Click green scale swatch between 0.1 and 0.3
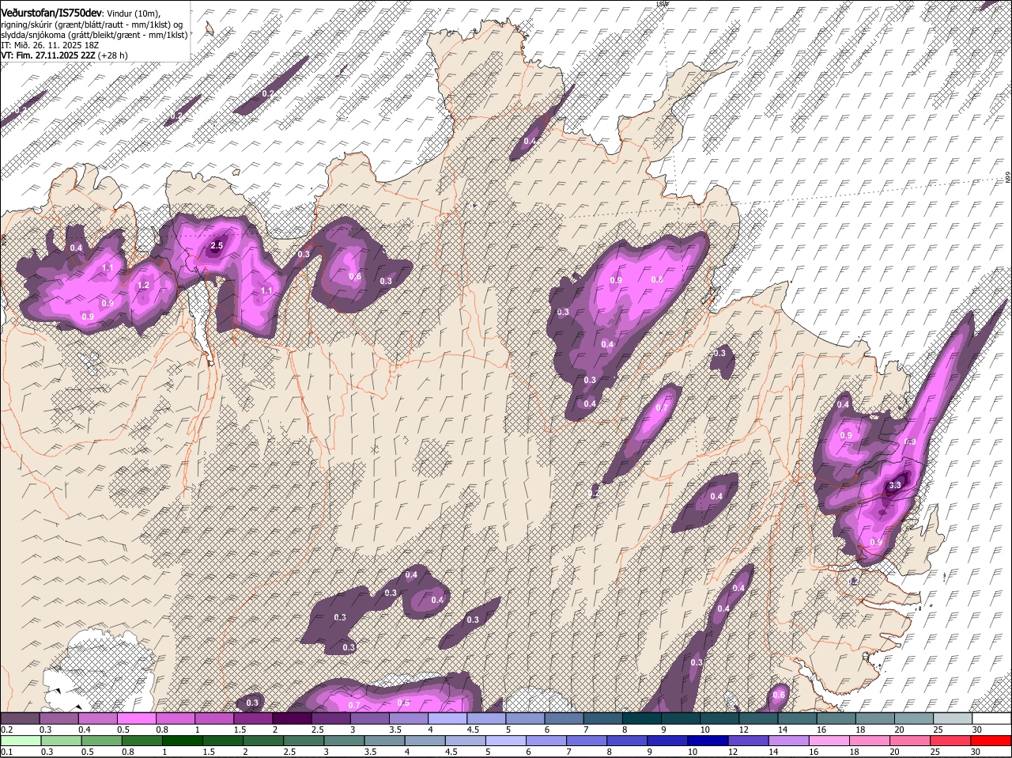The image size is (1012, 758). 20,741
